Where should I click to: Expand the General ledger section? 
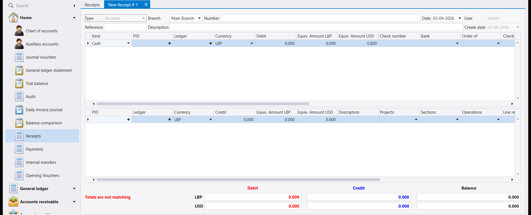tap(74, 188)
